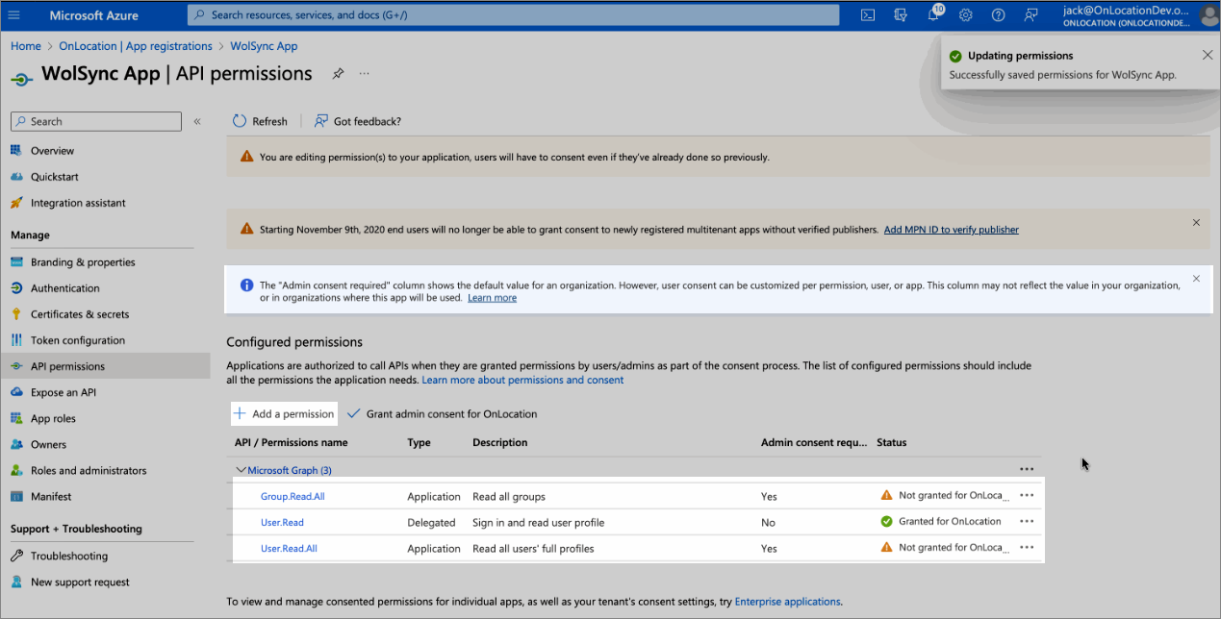
Task: Click the help question mark icon
Action: [x=999, y=14]
